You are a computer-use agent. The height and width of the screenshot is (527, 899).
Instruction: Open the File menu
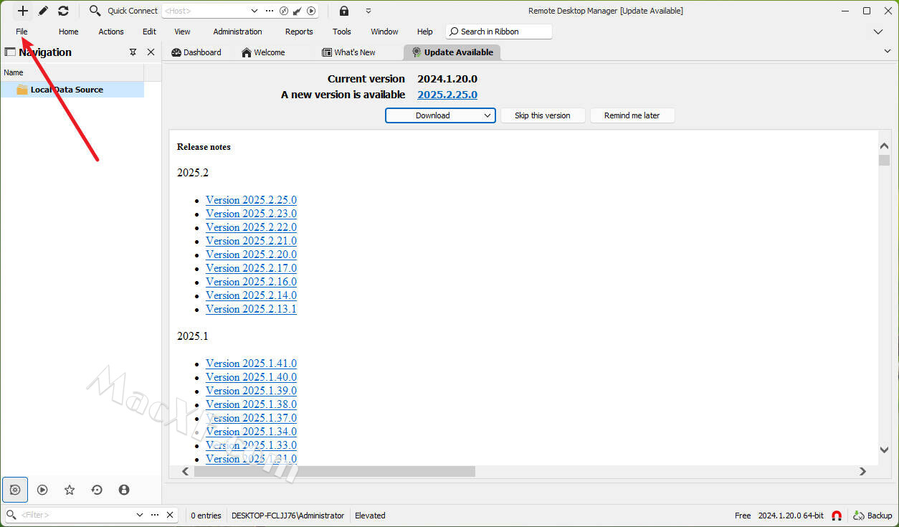pos(22,32)
